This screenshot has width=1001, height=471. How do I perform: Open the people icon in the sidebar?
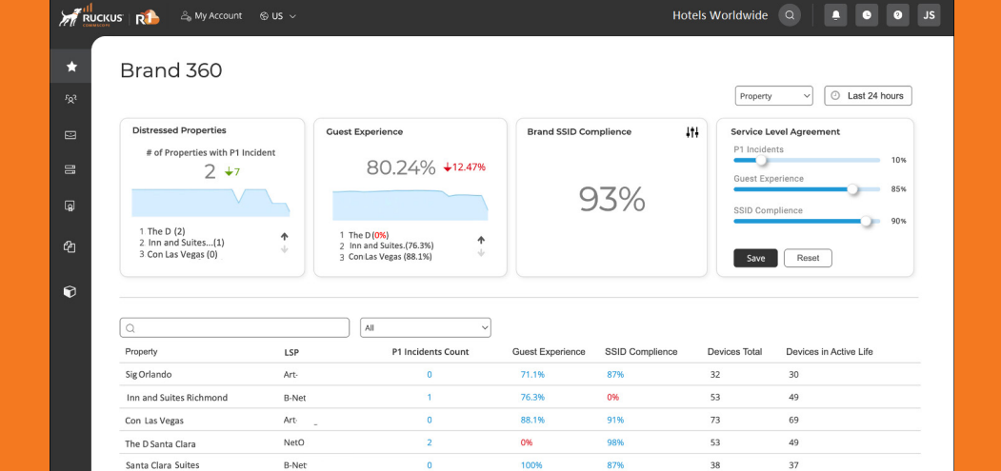click(x=70, y=98)
